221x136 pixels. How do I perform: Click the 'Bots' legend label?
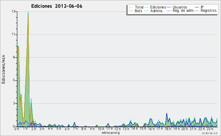138,11
